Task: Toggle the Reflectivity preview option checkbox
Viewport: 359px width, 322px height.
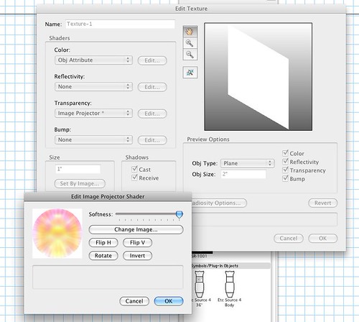Action: pos(285,162)
